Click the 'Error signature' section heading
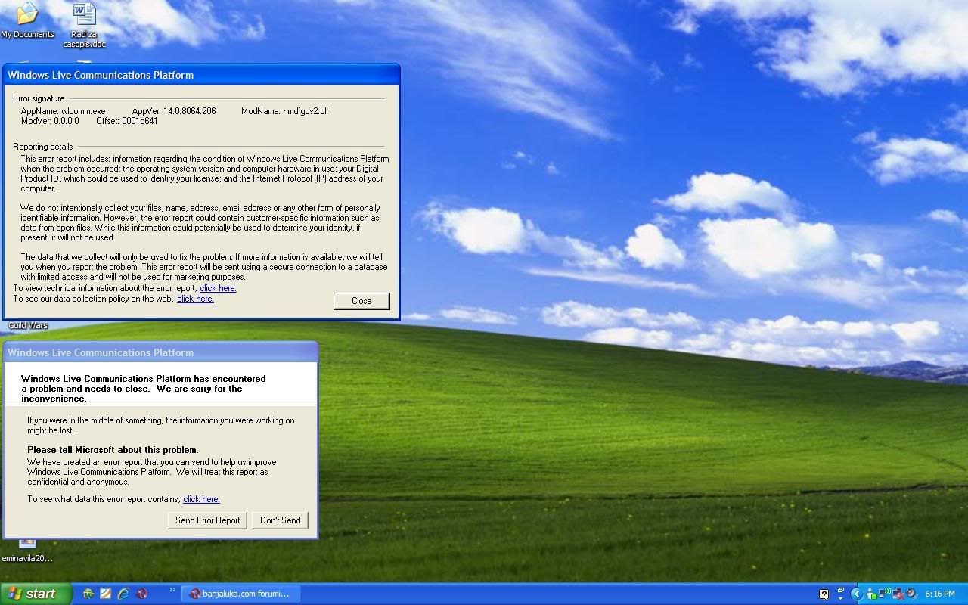968x605 pixels. click(x=39, y=98)
